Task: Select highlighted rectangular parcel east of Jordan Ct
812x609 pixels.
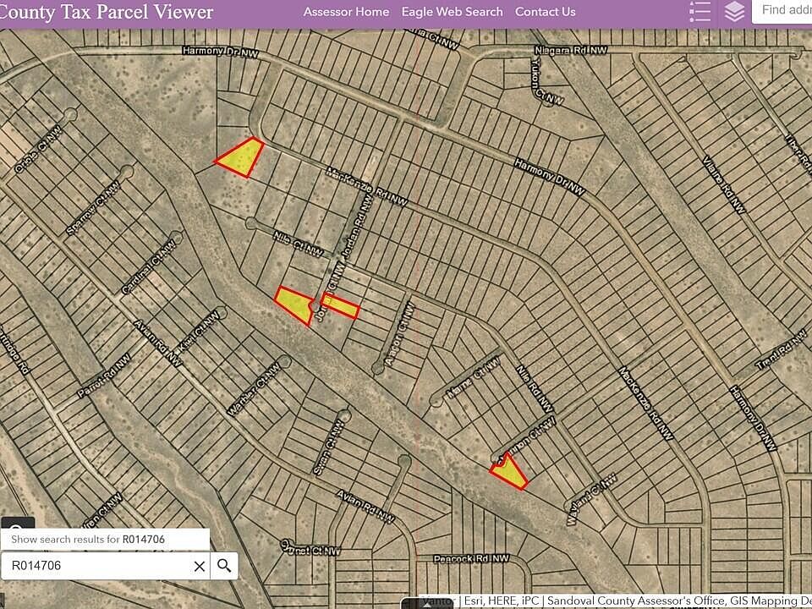Action: point(340,305)
